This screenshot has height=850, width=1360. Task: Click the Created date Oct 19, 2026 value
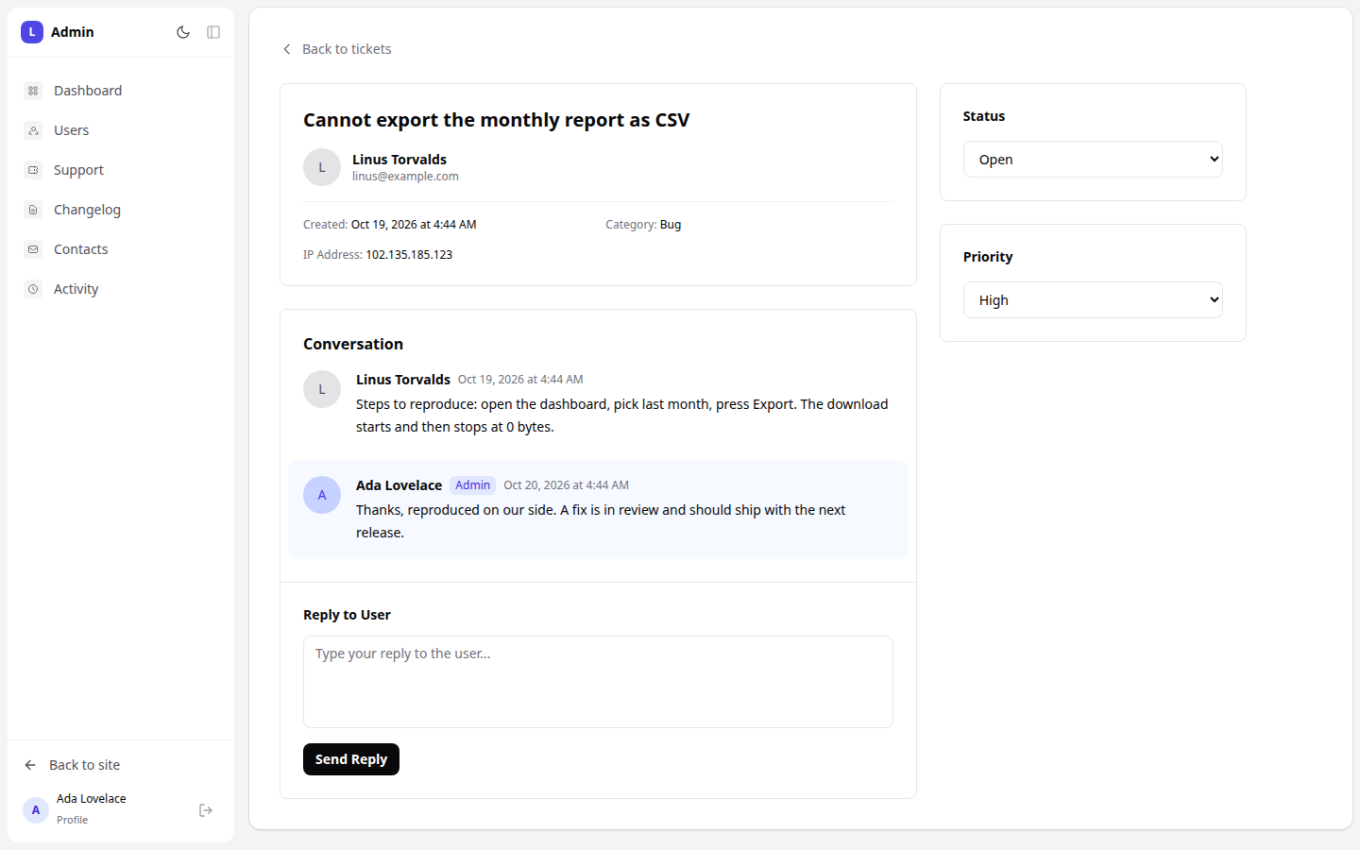tap(414, 225)
